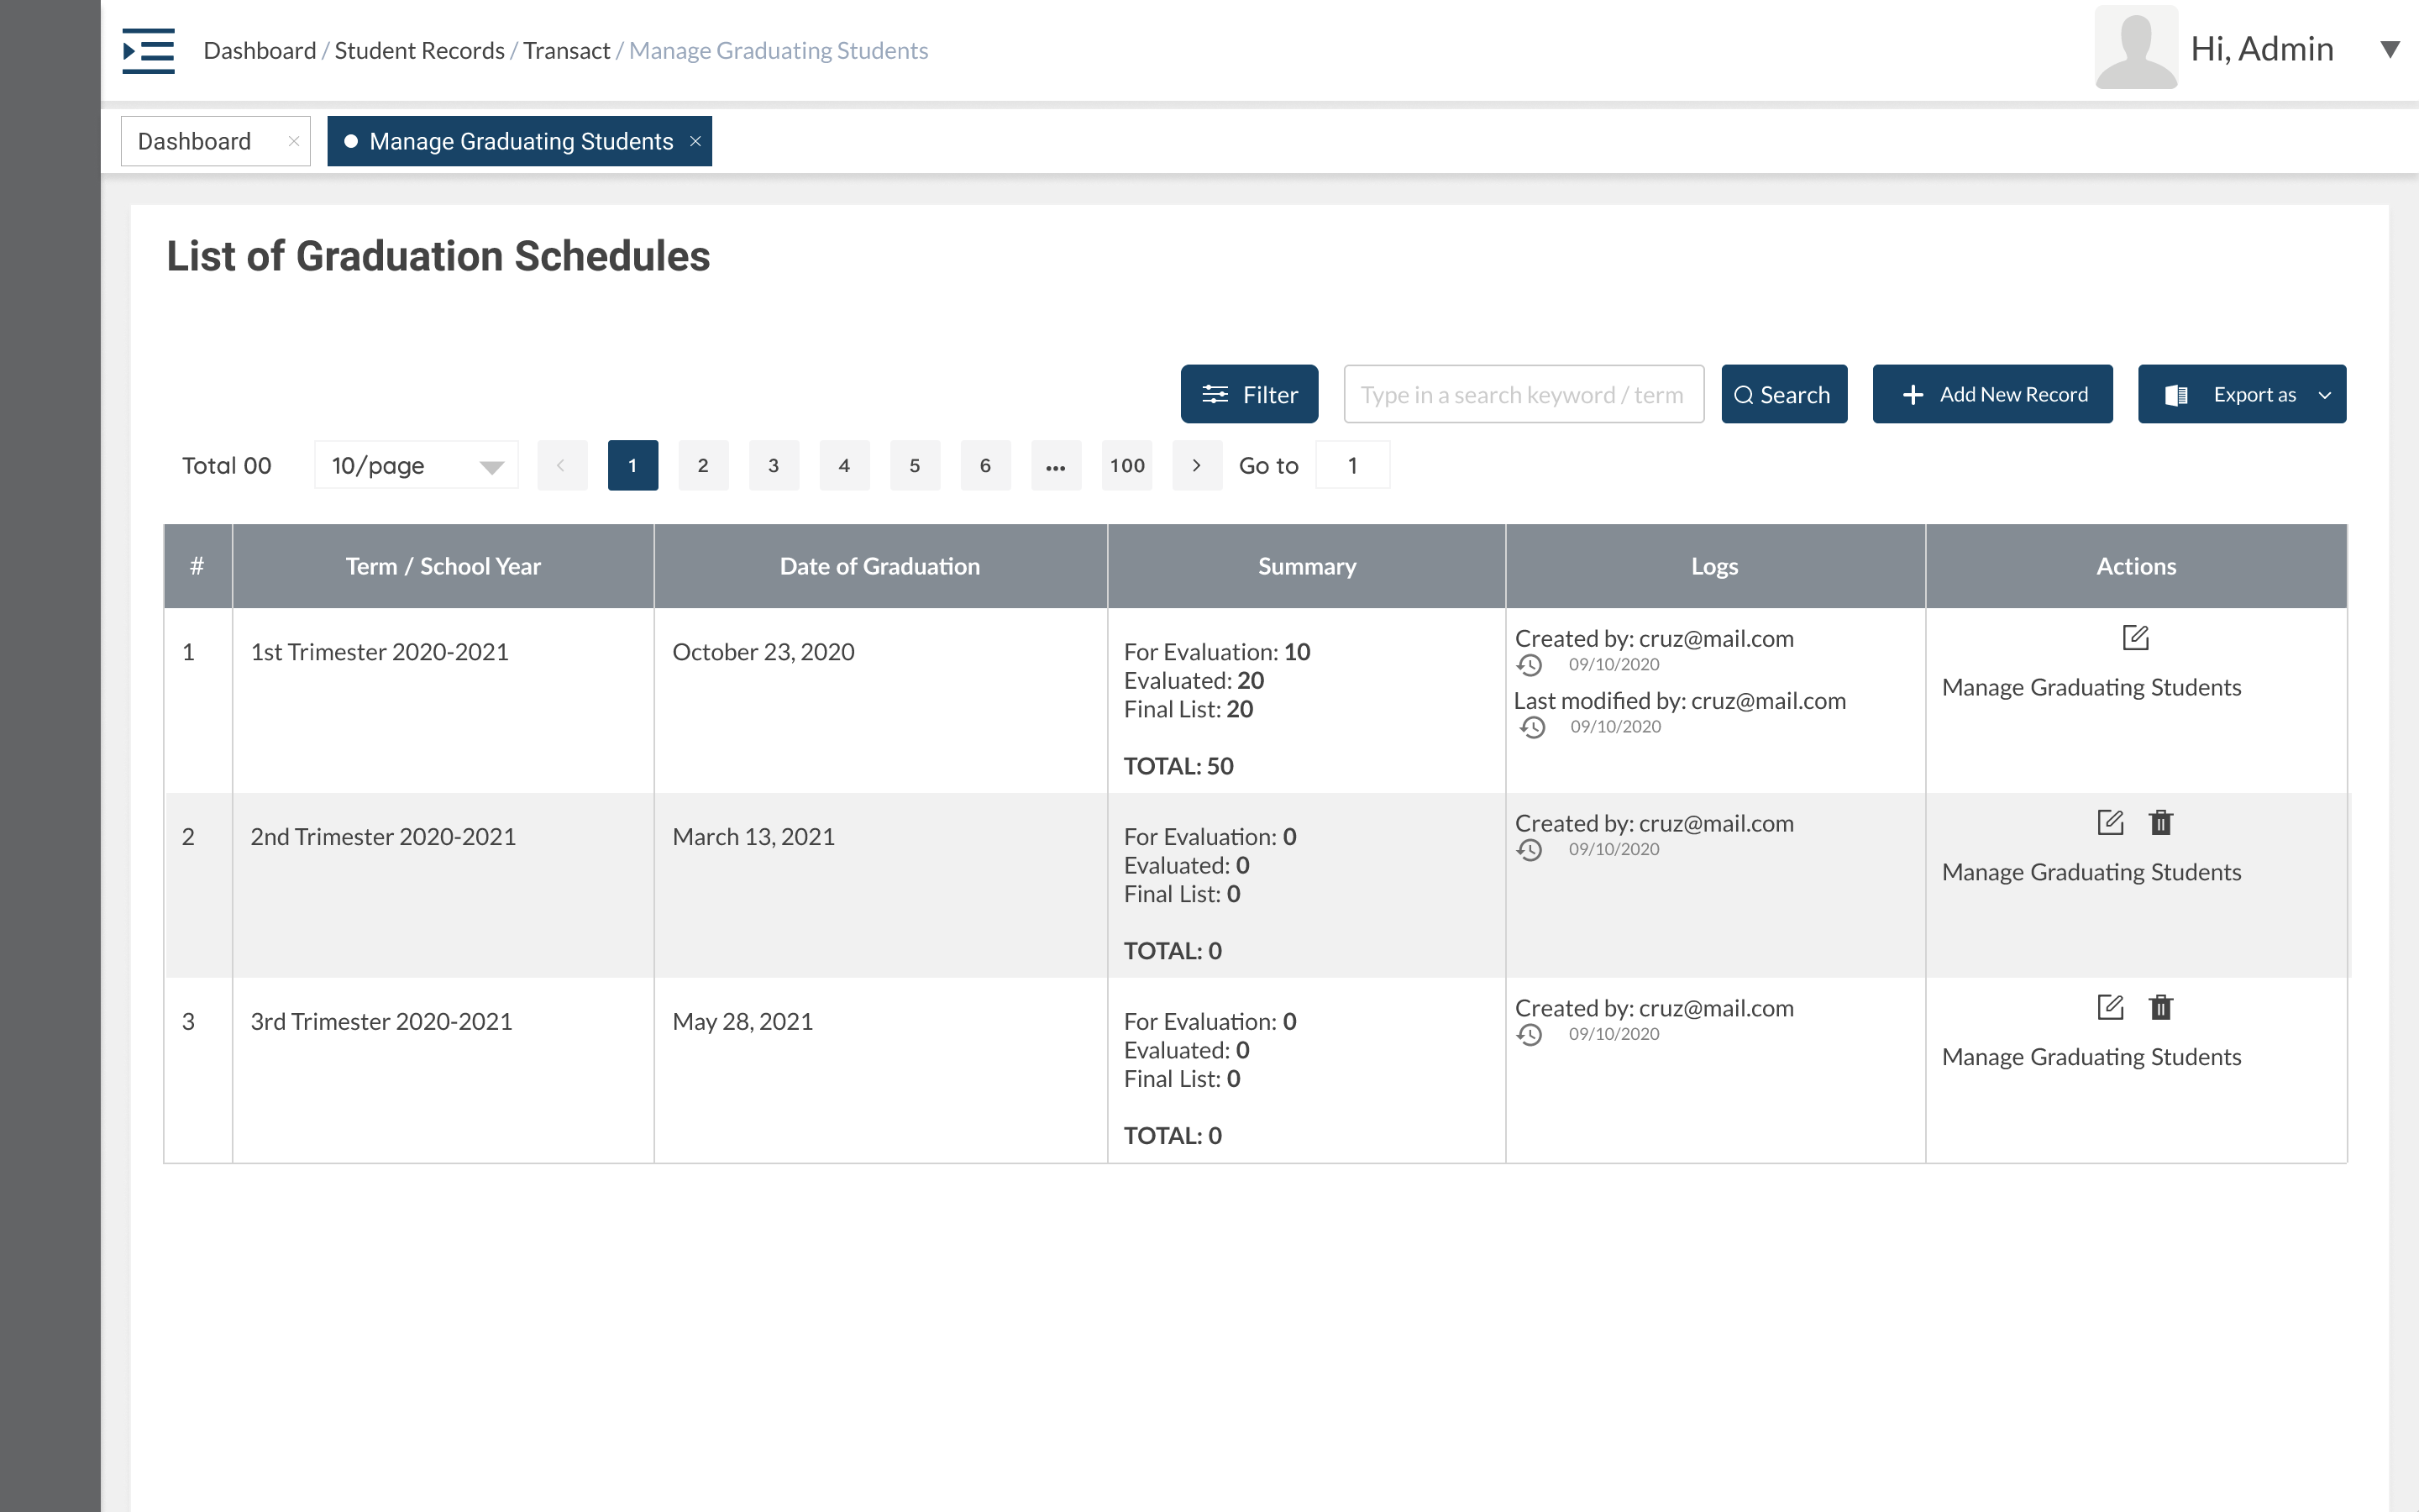2419x1512 pixels.
Task: Delete the 3rd Trimester graduation schedule
Action: [2161, 1007]
